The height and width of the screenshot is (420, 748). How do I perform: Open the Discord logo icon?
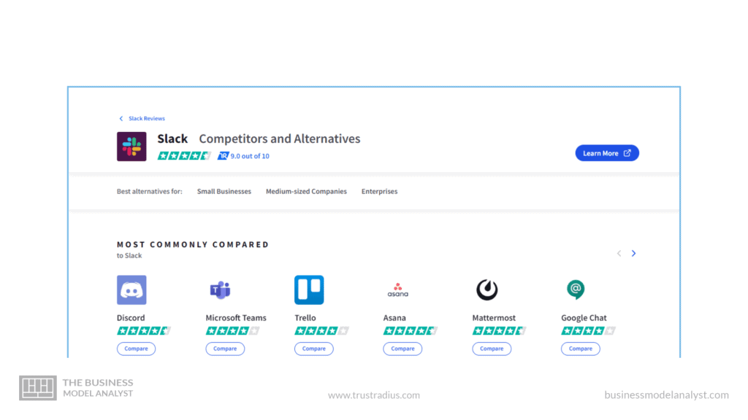pyautogui.click(x=131, y=289)
